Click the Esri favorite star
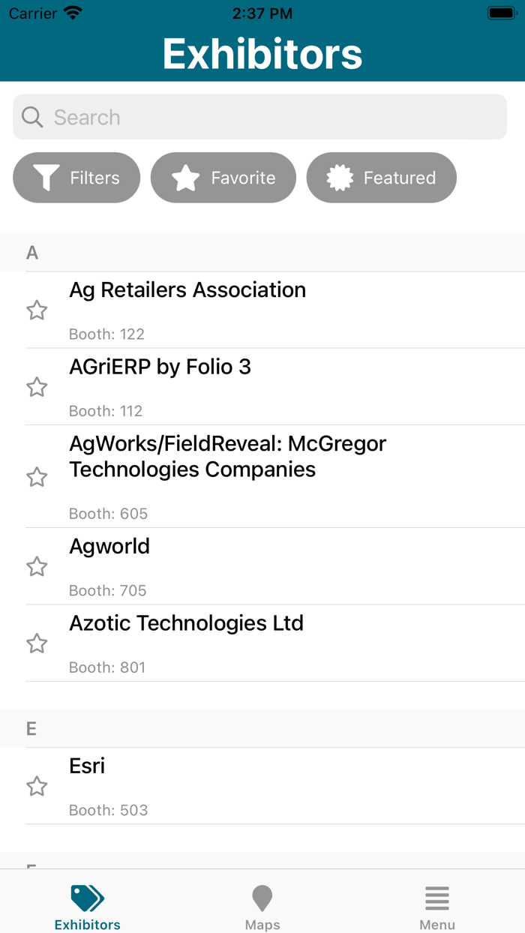Screen dimensions: 525x933 coord(37,786)
